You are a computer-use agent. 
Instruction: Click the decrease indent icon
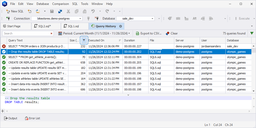click(x=203, y=19)
